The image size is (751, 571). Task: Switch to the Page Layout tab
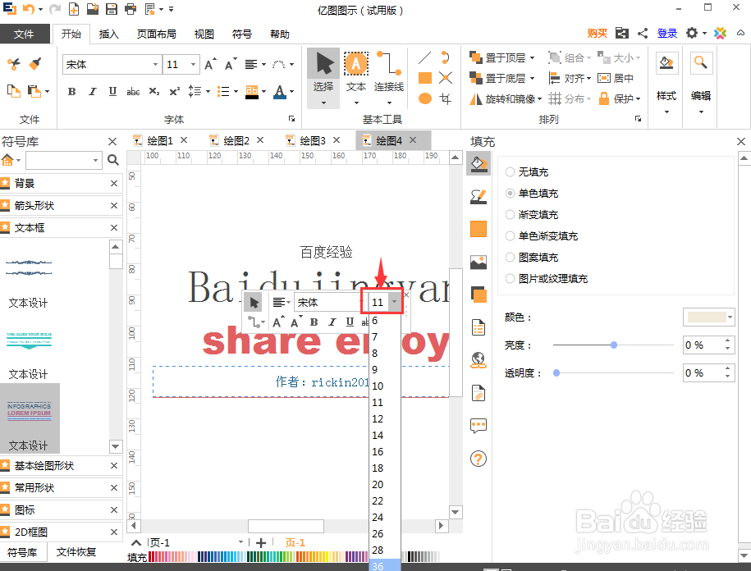[156, 34]
